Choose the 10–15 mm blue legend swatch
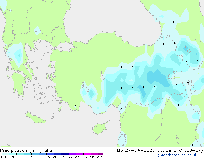This screenshot has width=204, height=158. point(43,154)
